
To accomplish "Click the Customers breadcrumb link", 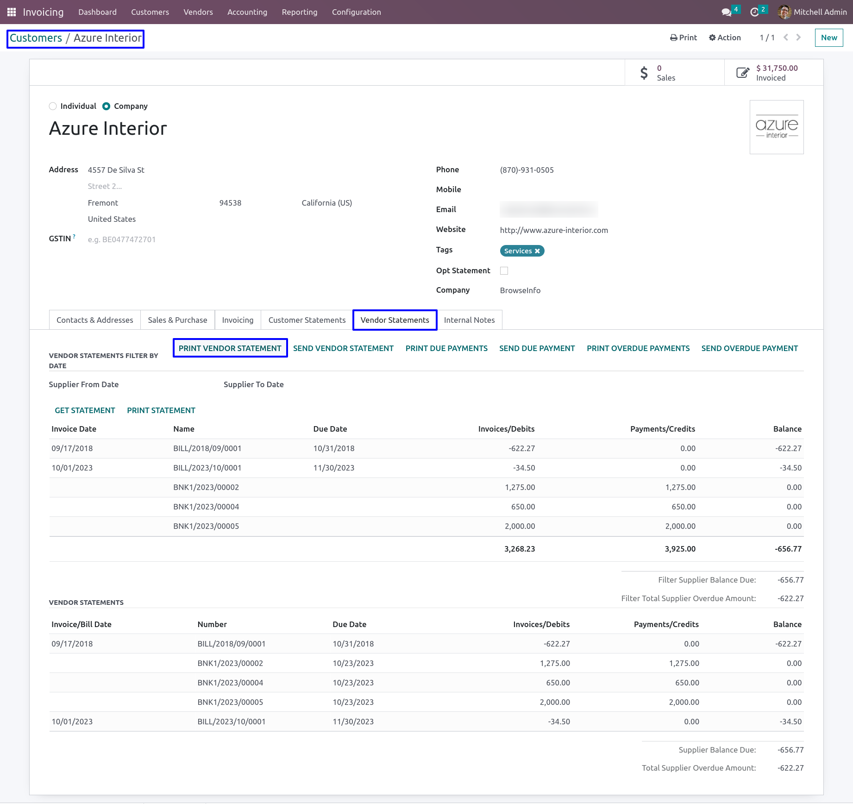I will click(36, 38).
